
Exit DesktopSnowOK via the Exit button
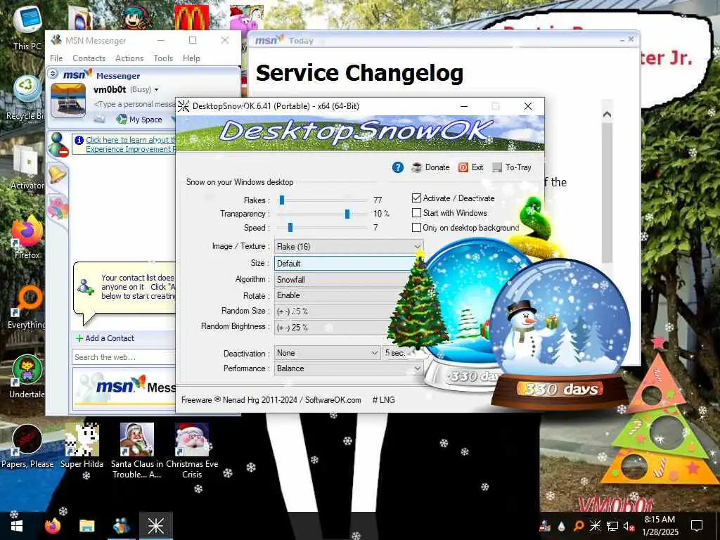tap(470, 167)
